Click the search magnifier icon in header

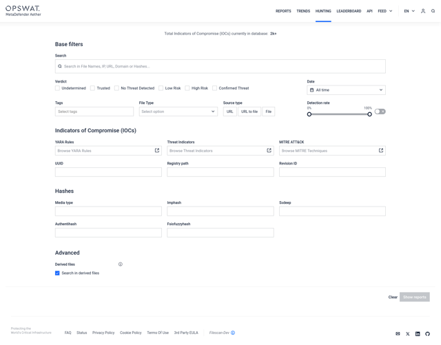pos(433,11)
